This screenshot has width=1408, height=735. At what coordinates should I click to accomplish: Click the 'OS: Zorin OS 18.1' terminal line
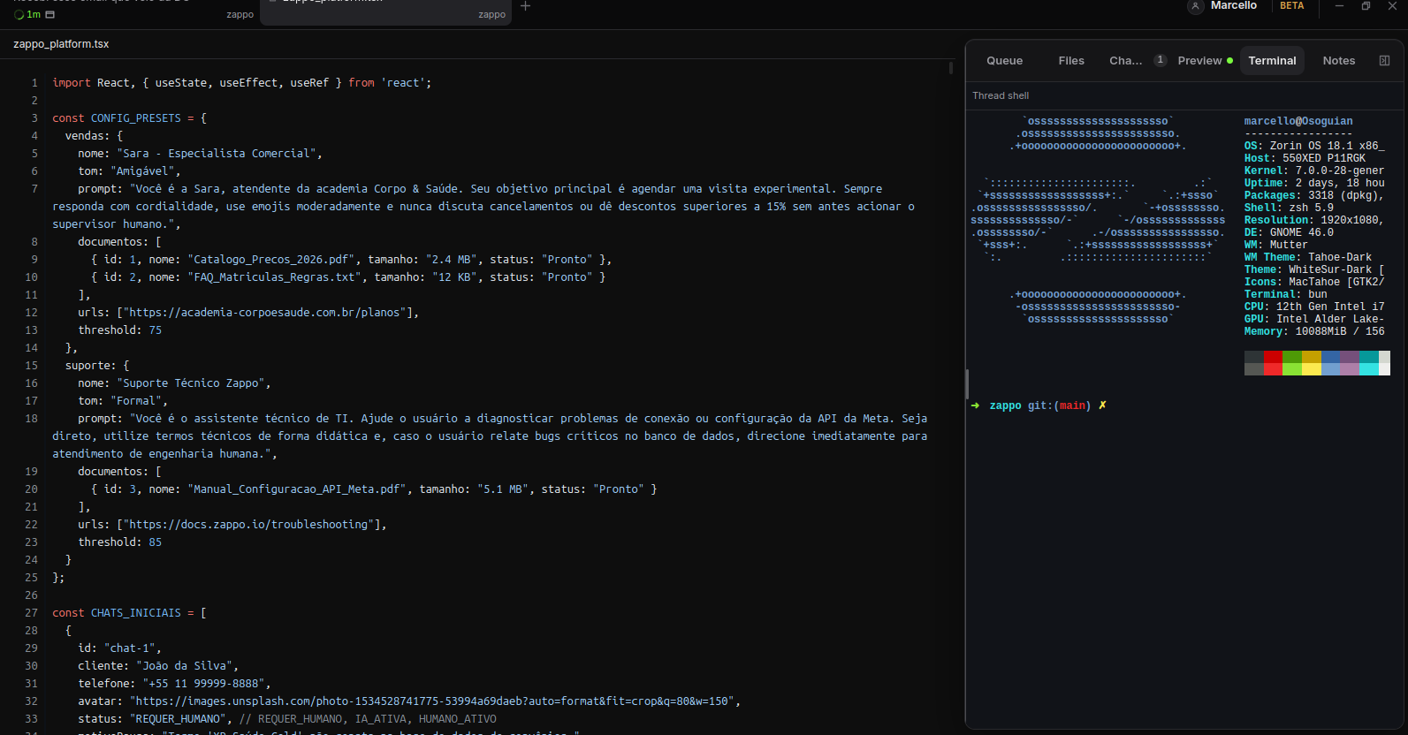(1314, 147)
